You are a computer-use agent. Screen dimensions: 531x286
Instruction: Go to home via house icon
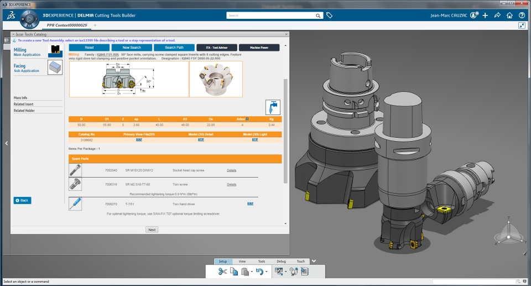coord(509,15)
